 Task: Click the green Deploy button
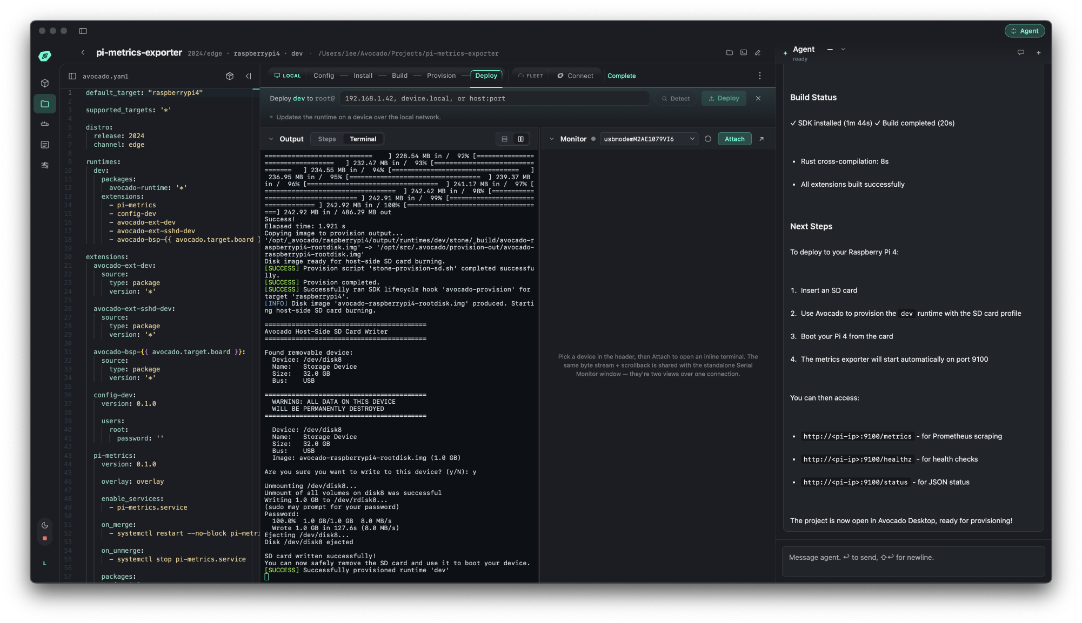click(x=724, y=98)
